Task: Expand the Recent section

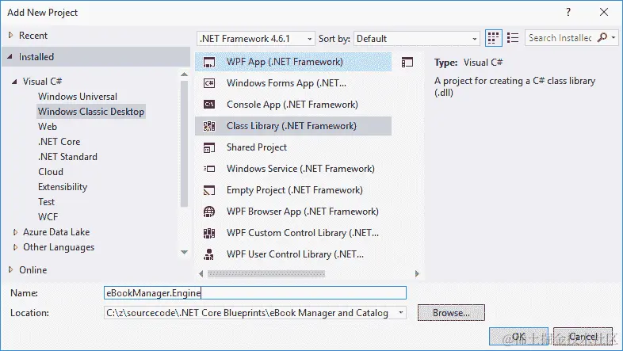Action: point(11,36)
